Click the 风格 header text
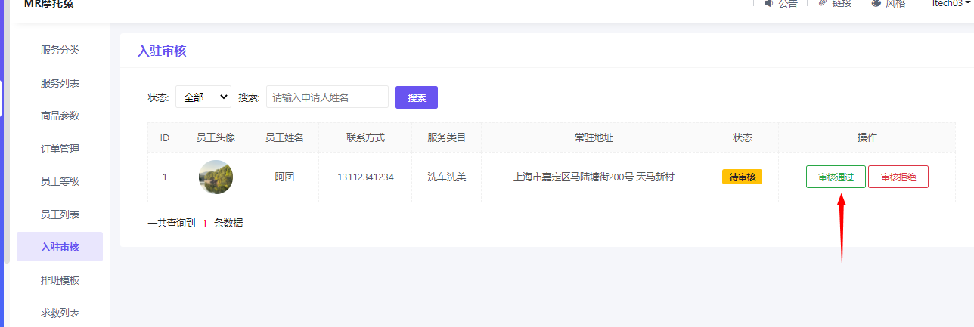Image resolution: width=974 pixels, height=327 pixels. coord(896,3)
